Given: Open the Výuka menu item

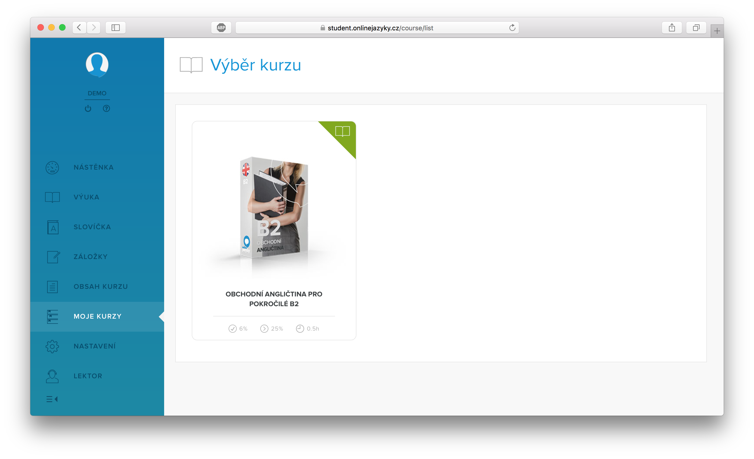Looking at the screenshot, I should point(86,197).
